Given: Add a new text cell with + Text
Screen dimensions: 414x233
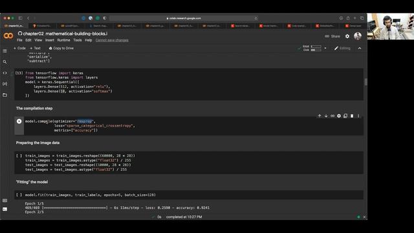Looking at the screenshot, I should [35, 49].
